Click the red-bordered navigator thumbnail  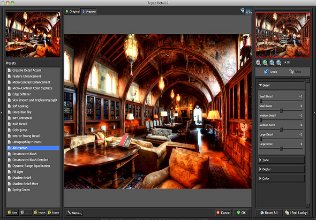[283, 35]
